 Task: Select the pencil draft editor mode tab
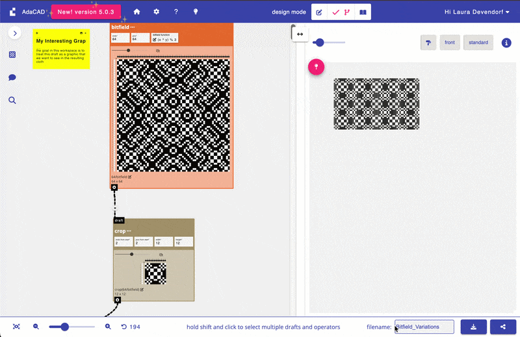319,12
